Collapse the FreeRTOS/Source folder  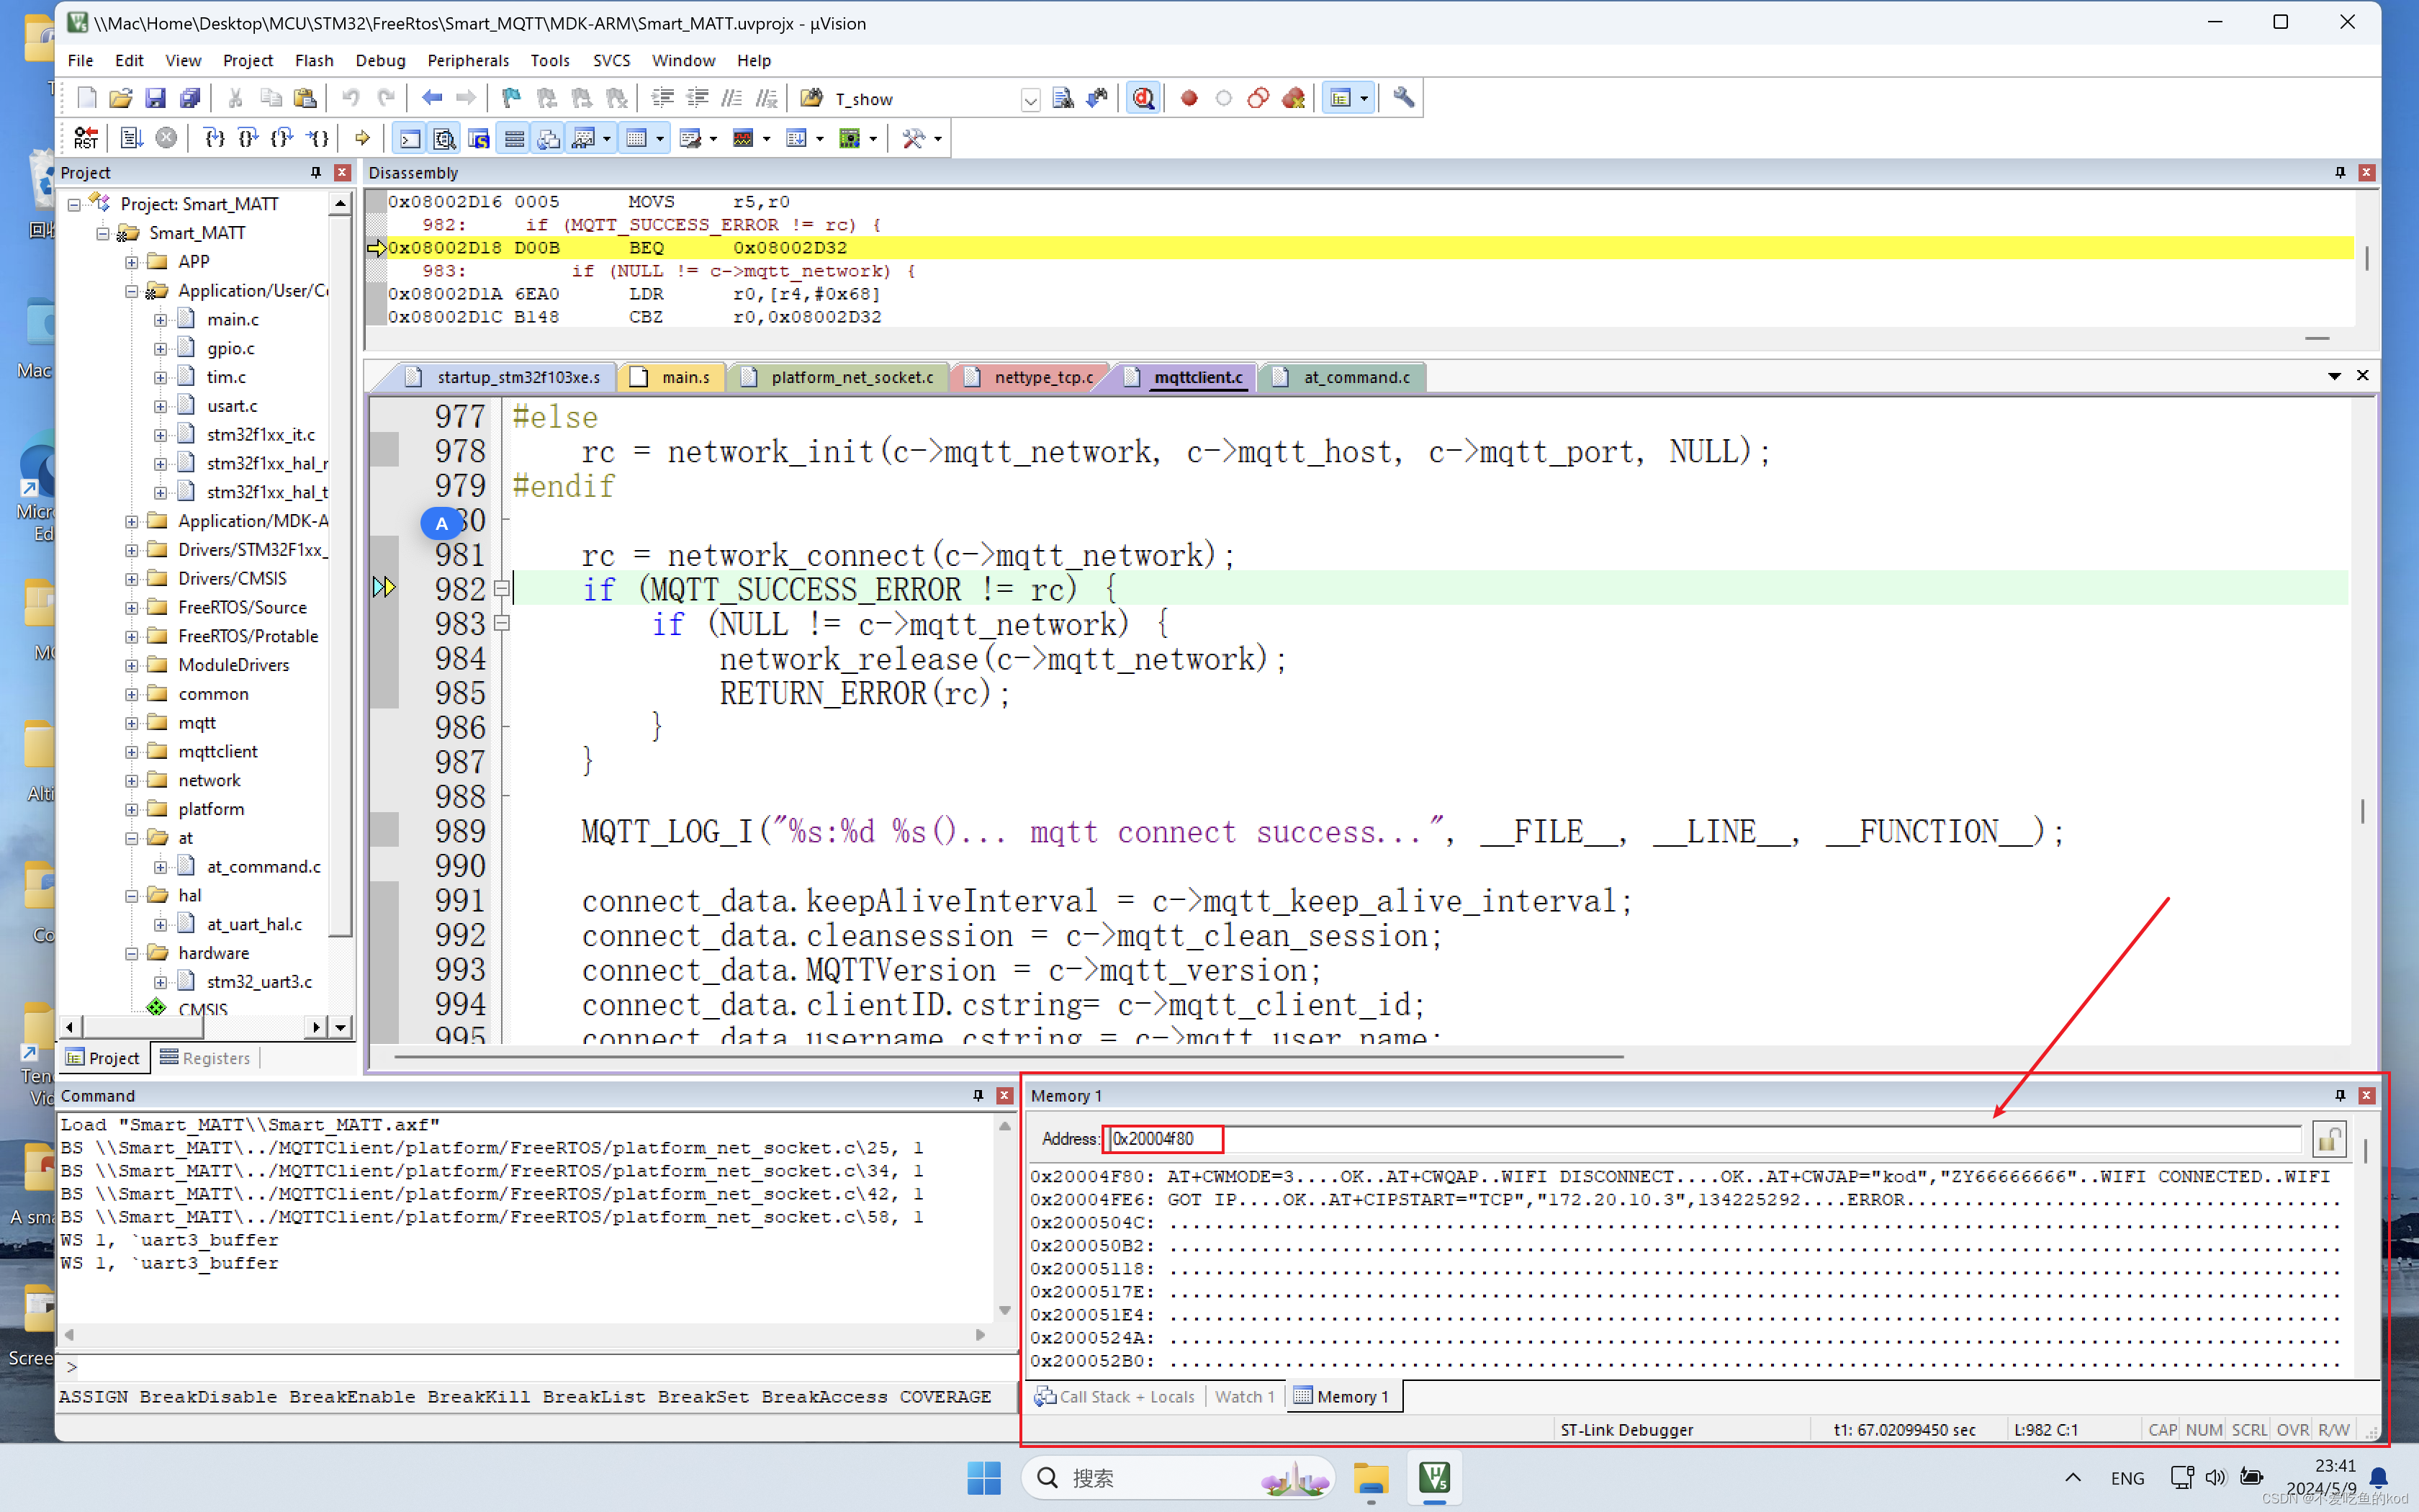pyautogui.click(x=132, y=607)
